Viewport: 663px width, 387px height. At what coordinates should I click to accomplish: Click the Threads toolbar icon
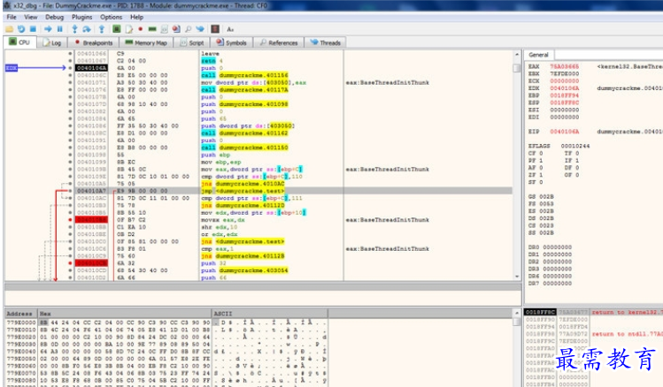199,29
